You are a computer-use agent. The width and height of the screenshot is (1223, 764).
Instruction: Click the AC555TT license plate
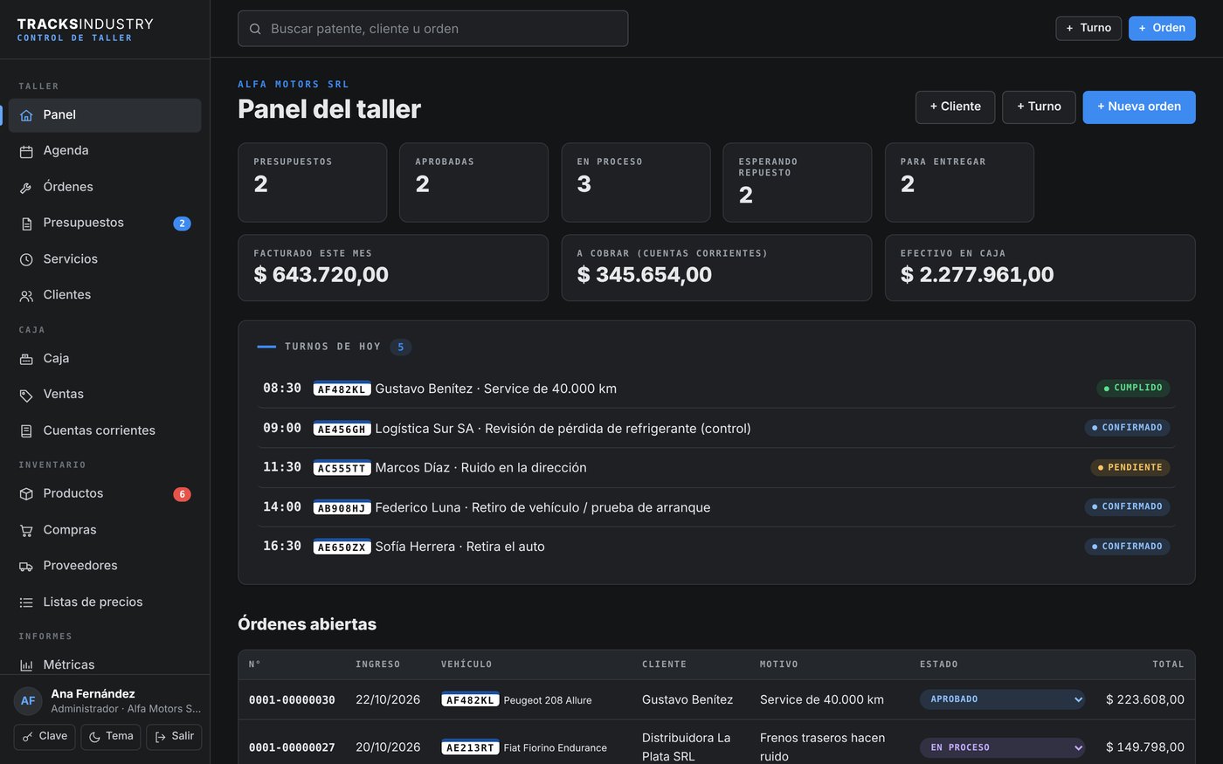[342, 468]
